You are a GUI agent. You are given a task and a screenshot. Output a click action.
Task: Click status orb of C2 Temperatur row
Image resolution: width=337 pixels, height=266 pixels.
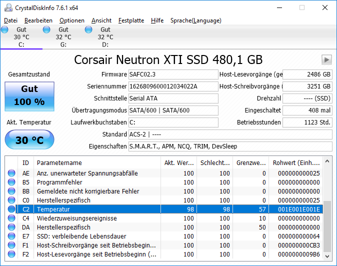pos(11,209)
